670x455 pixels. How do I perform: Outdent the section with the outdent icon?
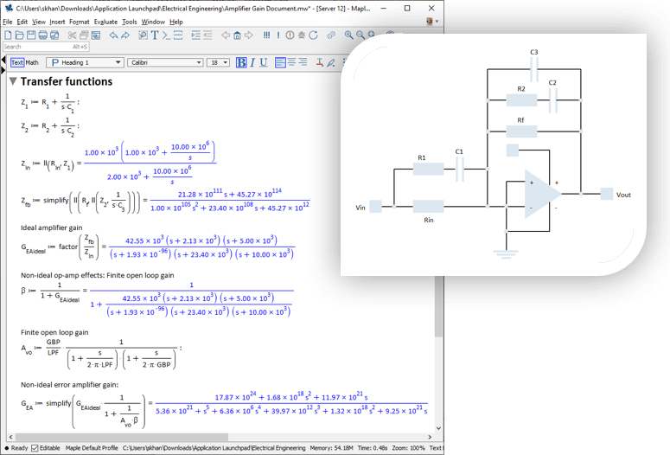pyautogui.click(x=207, y=35)
